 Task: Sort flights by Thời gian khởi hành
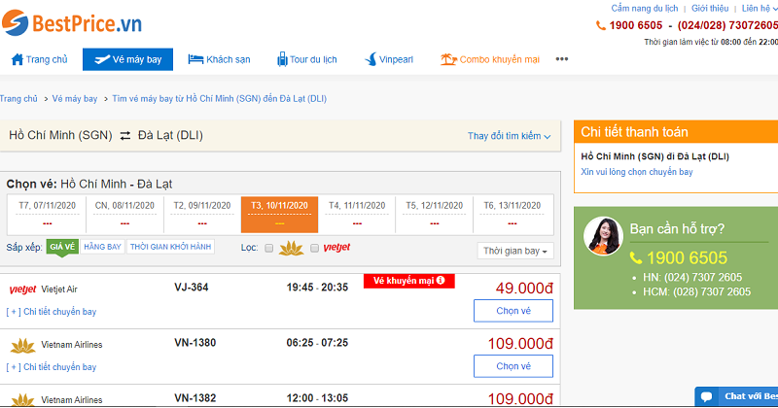pos(171,247)
